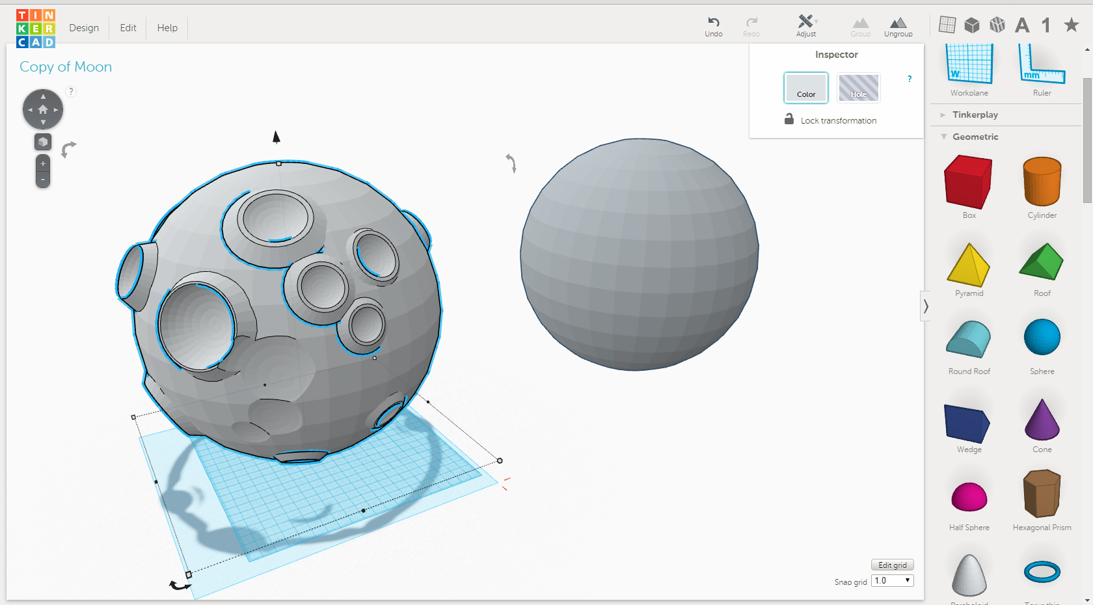Orbit view right with the right arrow
This screenshot has width=1093, height=605.
[x=56, y=110]
